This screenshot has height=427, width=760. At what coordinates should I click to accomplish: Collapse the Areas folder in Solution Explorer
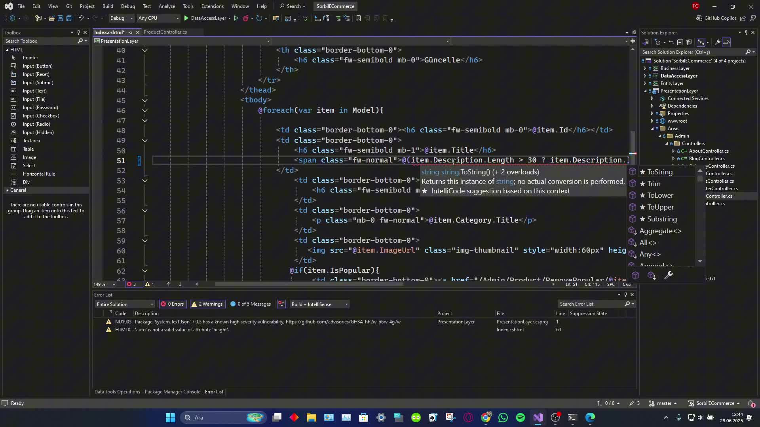click(x=652, y=128)
